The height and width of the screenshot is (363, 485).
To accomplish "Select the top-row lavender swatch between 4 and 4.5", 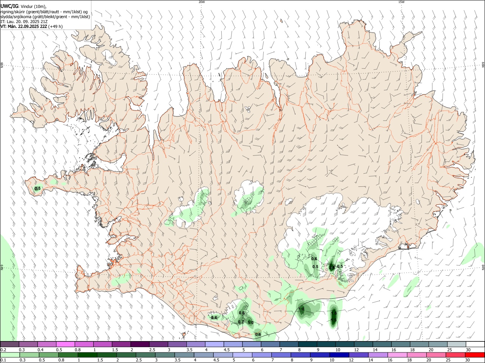I will pyautogui.click(x=214, y=344).
